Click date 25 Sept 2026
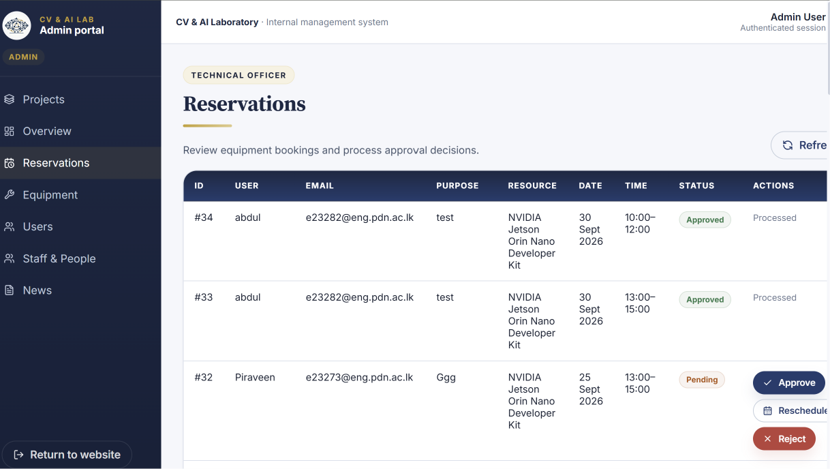This screenshot has width=830, height=469. (591, 389)
